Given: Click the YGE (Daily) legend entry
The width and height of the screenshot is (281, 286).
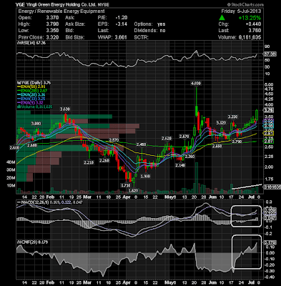Looking at the screenshot, I should coord(34,83).
